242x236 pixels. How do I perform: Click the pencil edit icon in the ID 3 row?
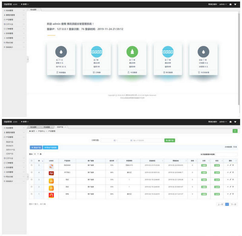point(231,179)
